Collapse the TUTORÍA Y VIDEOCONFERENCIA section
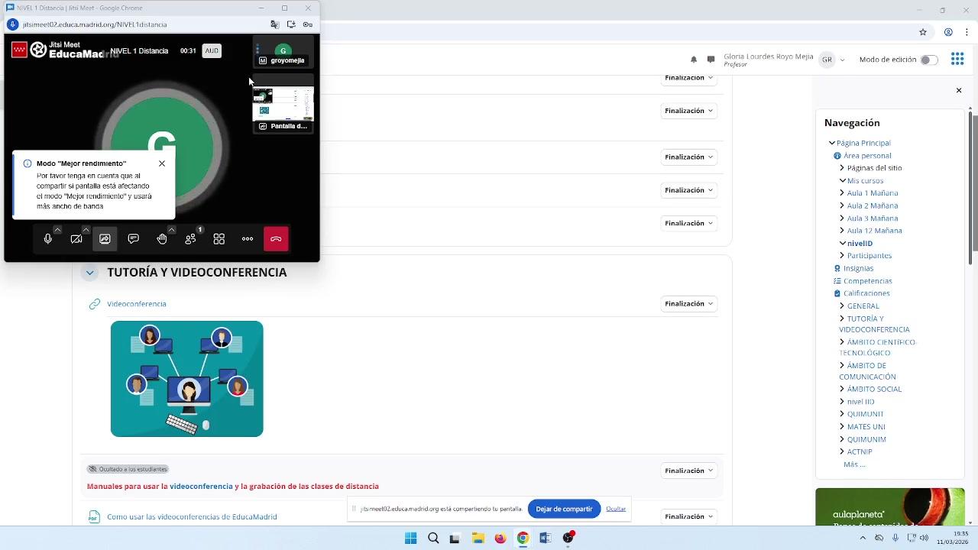The width and height of the screenshot is (978, 550). tap(90, 273)
